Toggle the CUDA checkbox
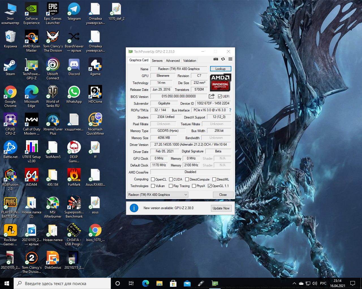 [171, 179]
